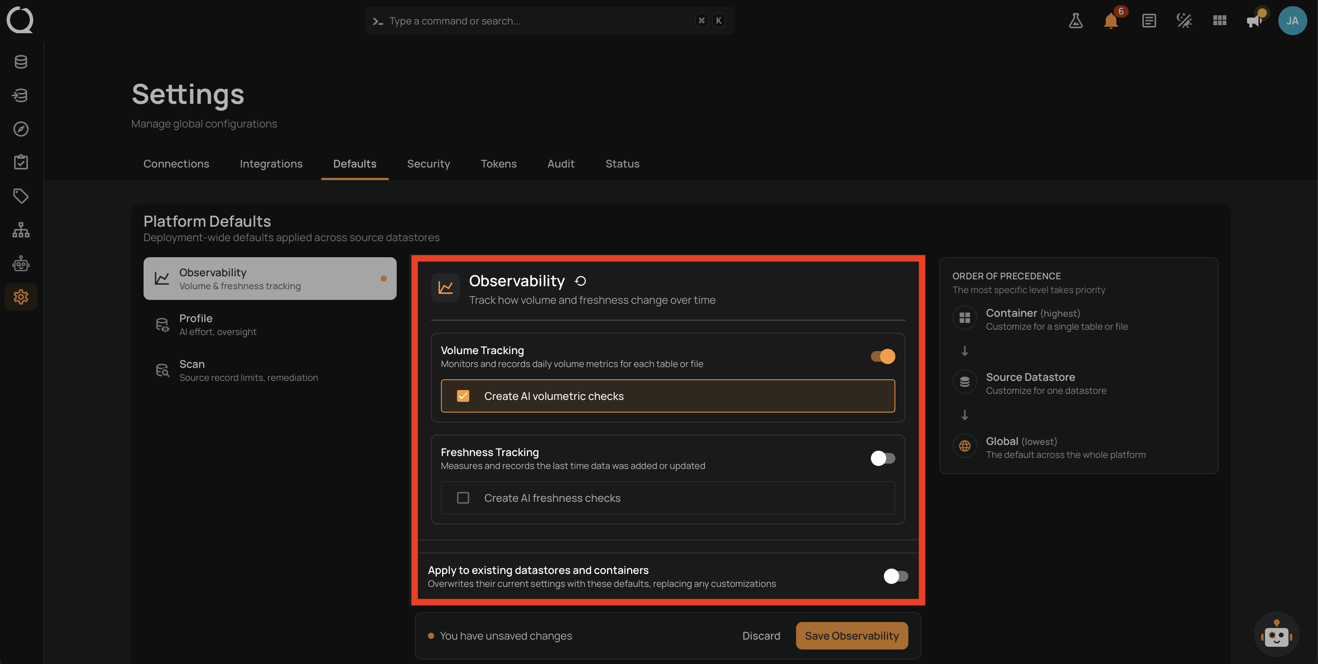The image size is (1318, 664).
Task: Click 'Platform Defaults' heading
Action: (x=207, y=221)
